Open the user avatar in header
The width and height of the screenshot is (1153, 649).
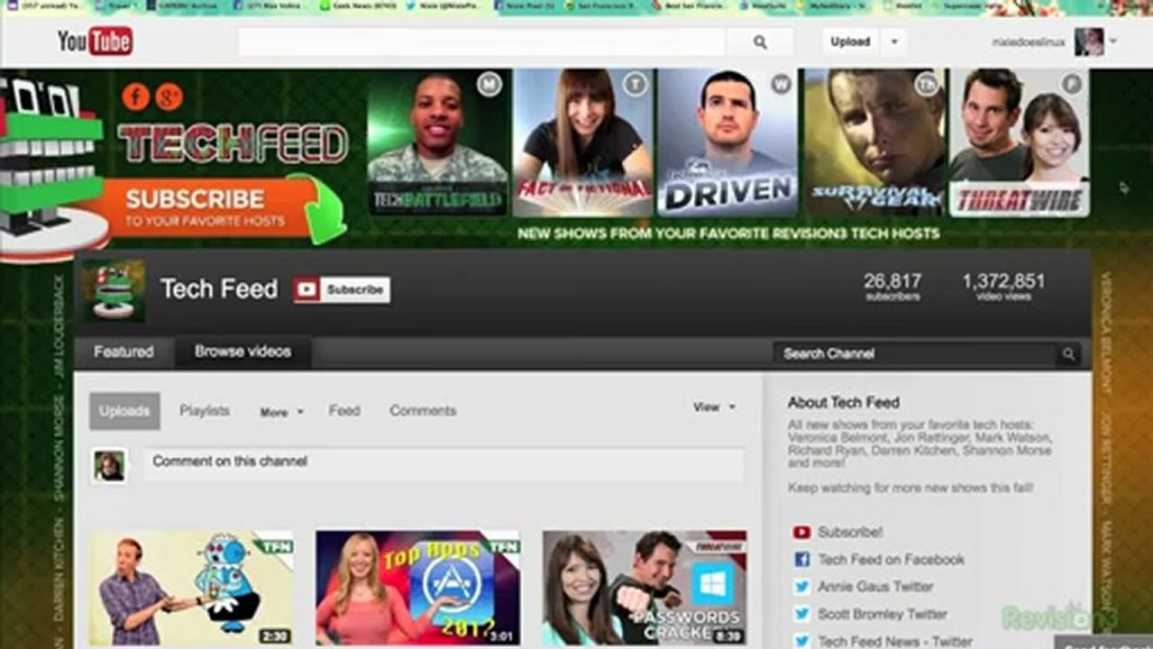(x=1089, y=41)
